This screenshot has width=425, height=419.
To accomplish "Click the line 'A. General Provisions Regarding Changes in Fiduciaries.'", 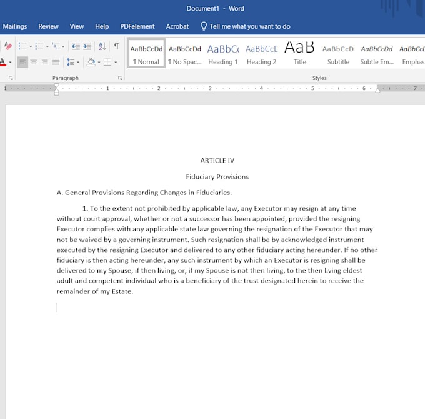I will tap(144, 193).
